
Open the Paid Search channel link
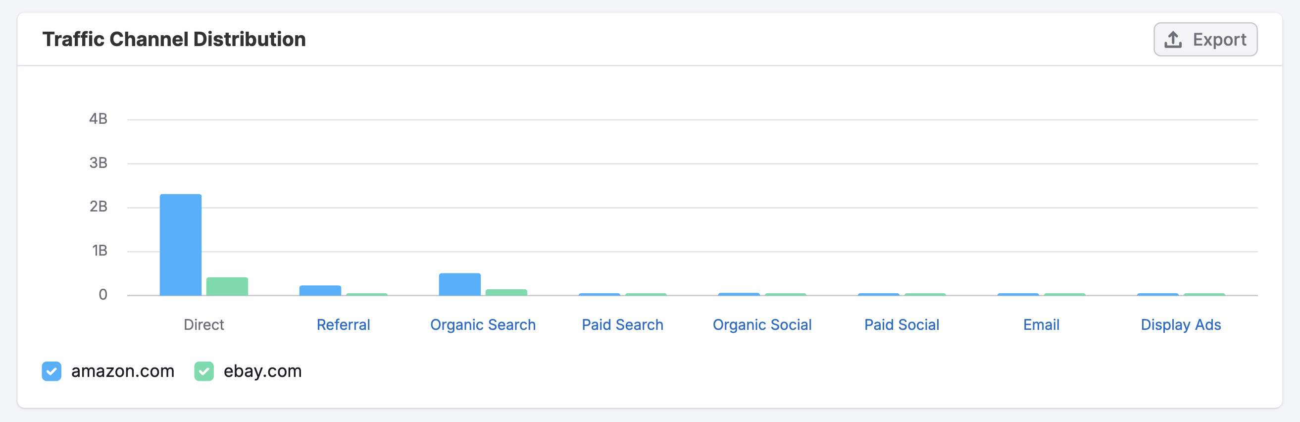[x=622, y=324]
